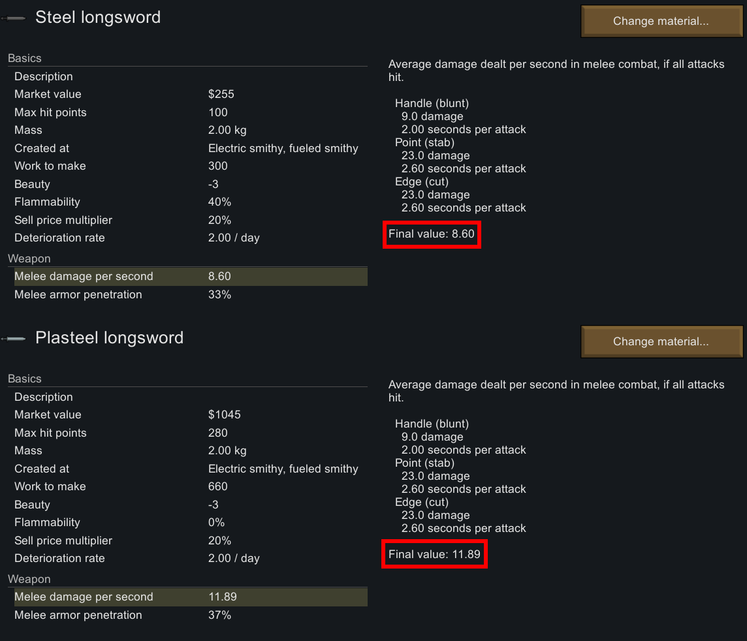Open the Steel longsword Description row

pos(190,76)
